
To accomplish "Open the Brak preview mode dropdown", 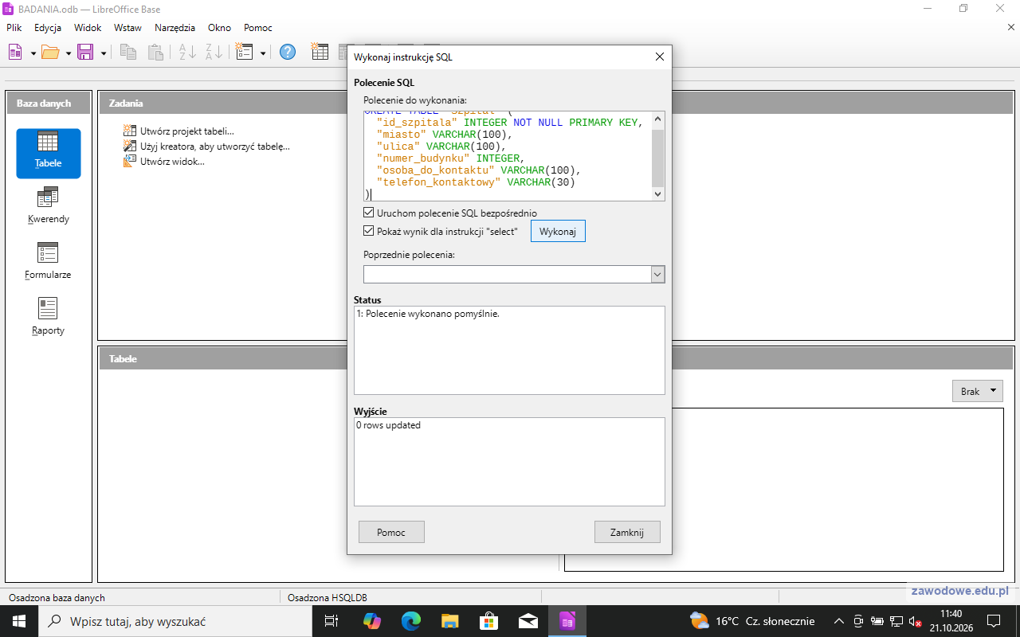I will click(x=978, y=391).
